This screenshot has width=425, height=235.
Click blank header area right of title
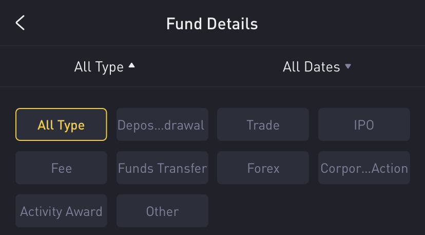[349, 24]
